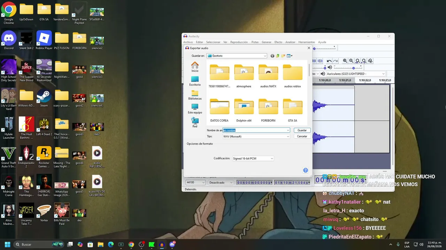Close the Exportar audio dialog
This screenshot has width=446, height=250.
[x=309, y=48]
